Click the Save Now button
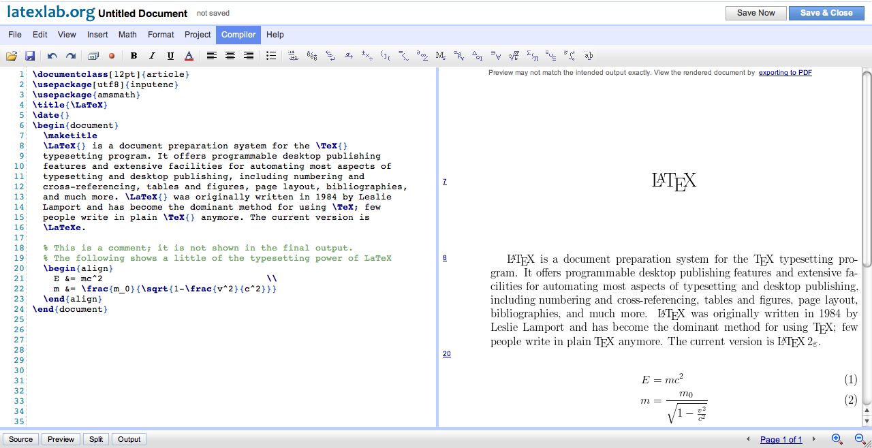Image resolution: width=872 pixels, height=448 pixels. click(x=756, y=13)
